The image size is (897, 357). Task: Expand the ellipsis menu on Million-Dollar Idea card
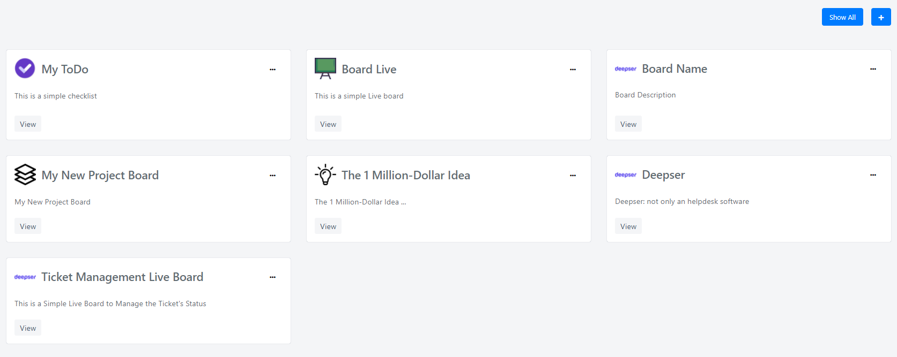click(573, 176)
